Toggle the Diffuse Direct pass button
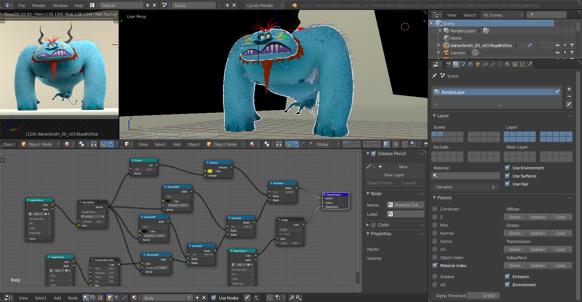The width and height of the screenshot is (582, 302). pos(515,217)
